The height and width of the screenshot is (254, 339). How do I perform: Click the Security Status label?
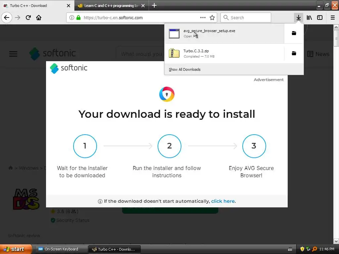point(73,220)
